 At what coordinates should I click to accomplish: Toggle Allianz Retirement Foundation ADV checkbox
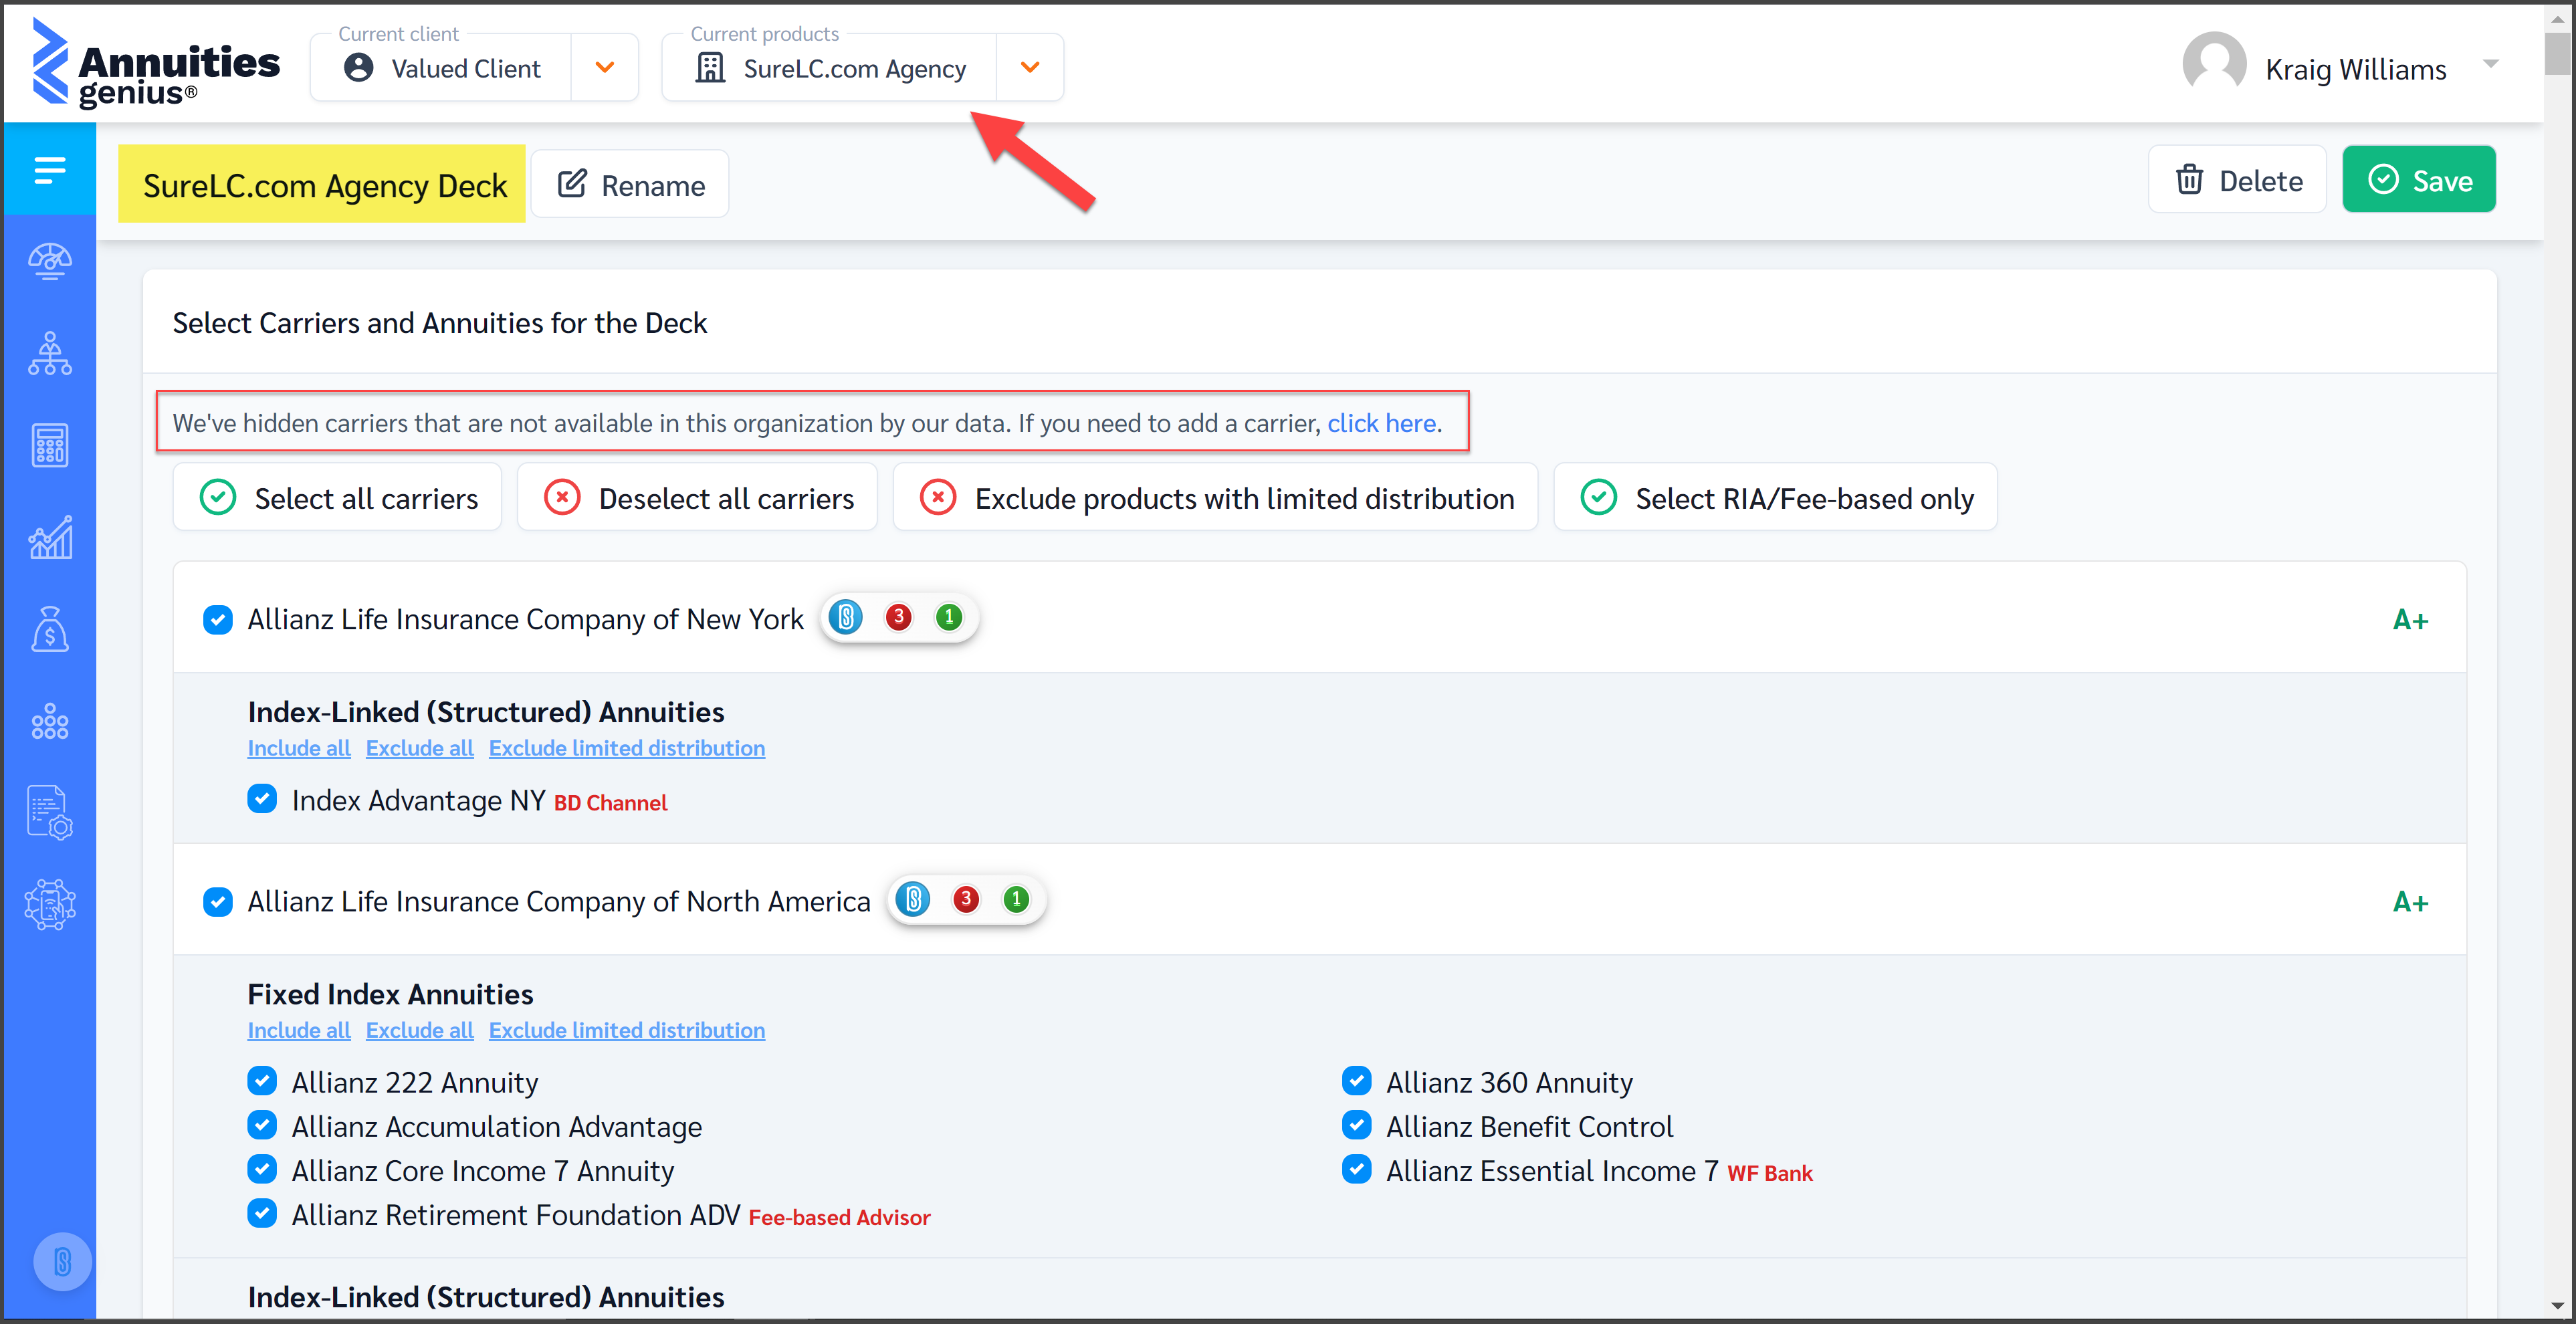(262, 1213)
